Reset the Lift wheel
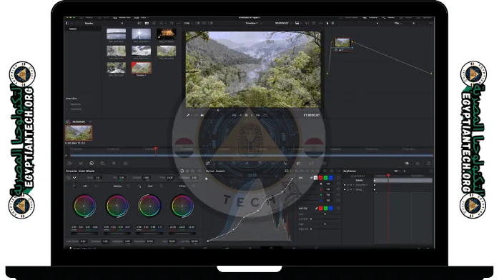 click(x=97, y=186)
